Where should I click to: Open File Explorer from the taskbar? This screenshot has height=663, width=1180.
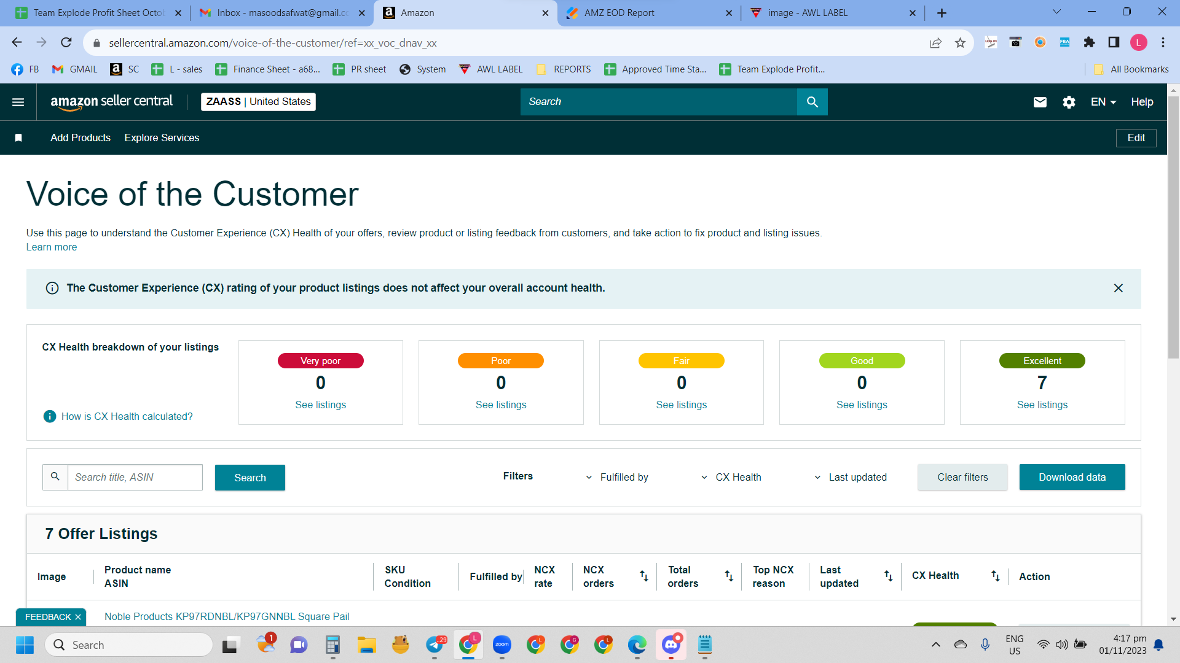(367, 645)
